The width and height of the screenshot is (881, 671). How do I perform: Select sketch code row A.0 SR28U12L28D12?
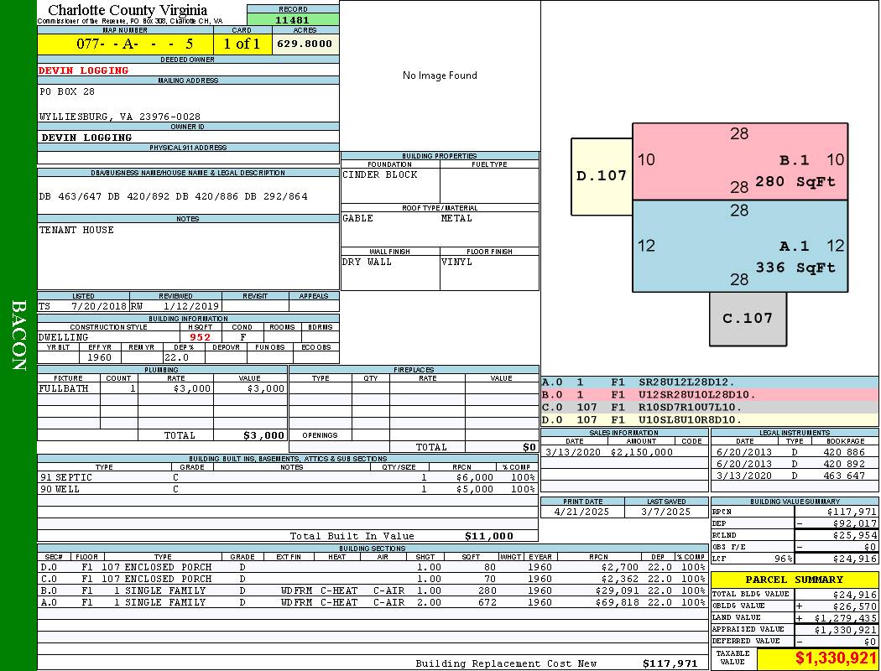[x=710, y=382]
